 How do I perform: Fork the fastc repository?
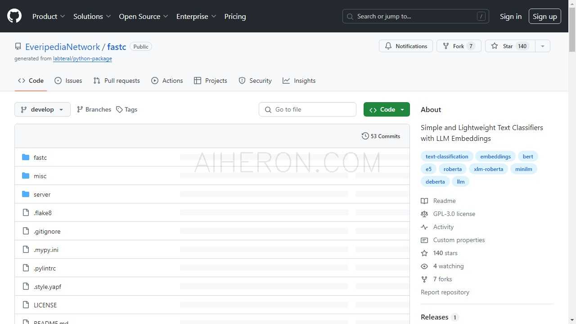459,46
